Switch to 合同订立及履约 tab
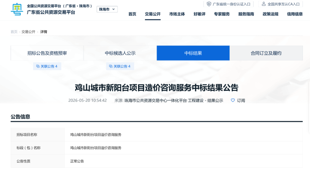The height and width of the screenshot is (176, 310). (266, 53)
